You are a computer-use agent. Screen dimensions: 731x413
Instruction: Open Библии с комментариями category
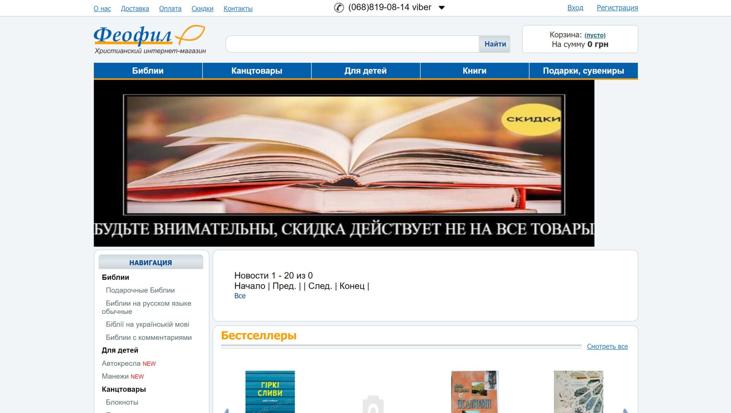(148, 338)
